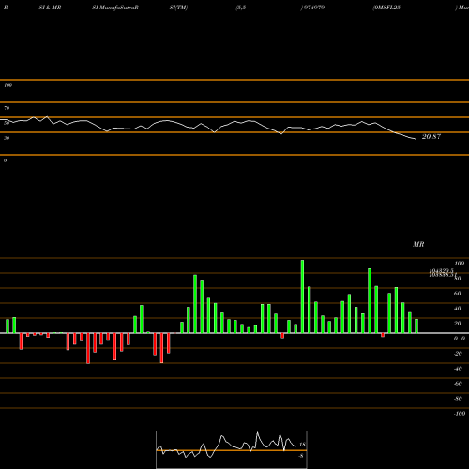Click the RSI panel 30 level label
The image size is (469, 469).
point(7,138)
